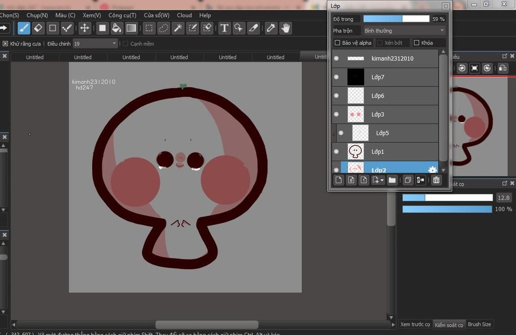Rotate the navigator view right
The image size is (516, 335).
[487, 68]
